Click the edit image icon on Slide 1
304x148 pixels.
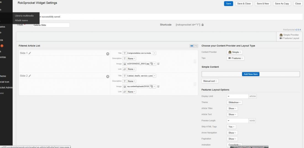(158, 64)
